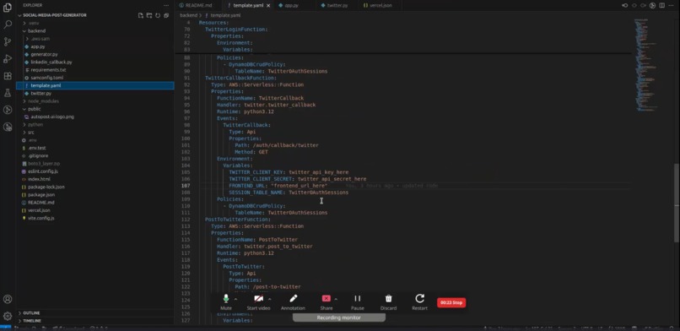The image size is (680, 331).
Task: Collapse all folders in Explorer
Action: coord(166,15)
